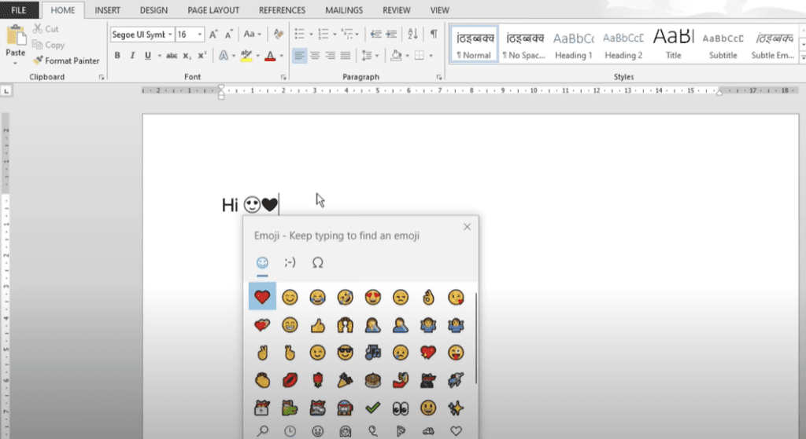Screen dimensions: 806x439
Task: Open the font color dropdown arrow
Action: (x=281, y=56)
